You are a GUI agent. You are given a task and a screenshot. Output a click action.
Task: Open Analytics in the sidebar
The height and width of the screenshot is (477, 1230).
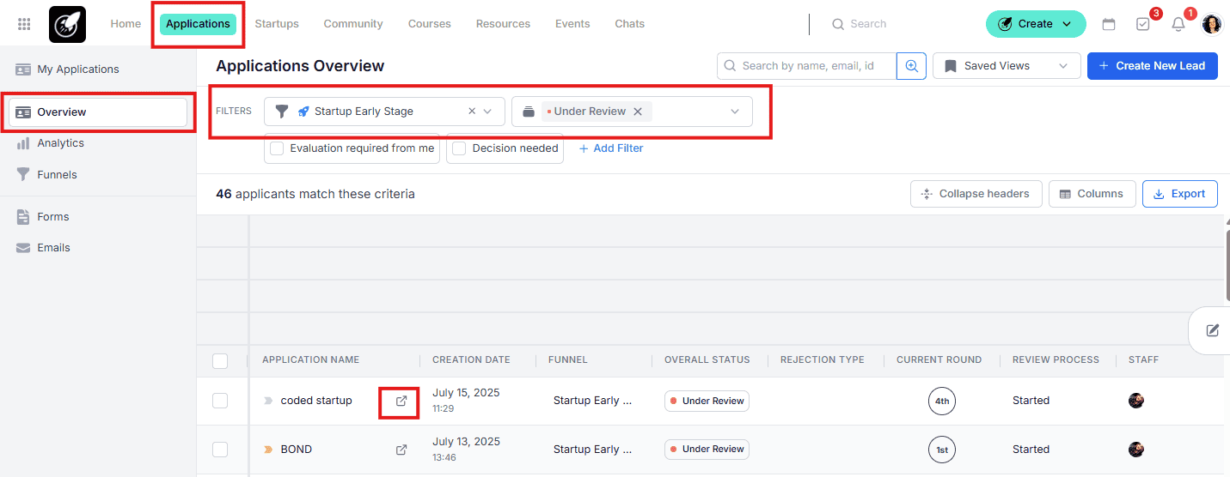60,143
